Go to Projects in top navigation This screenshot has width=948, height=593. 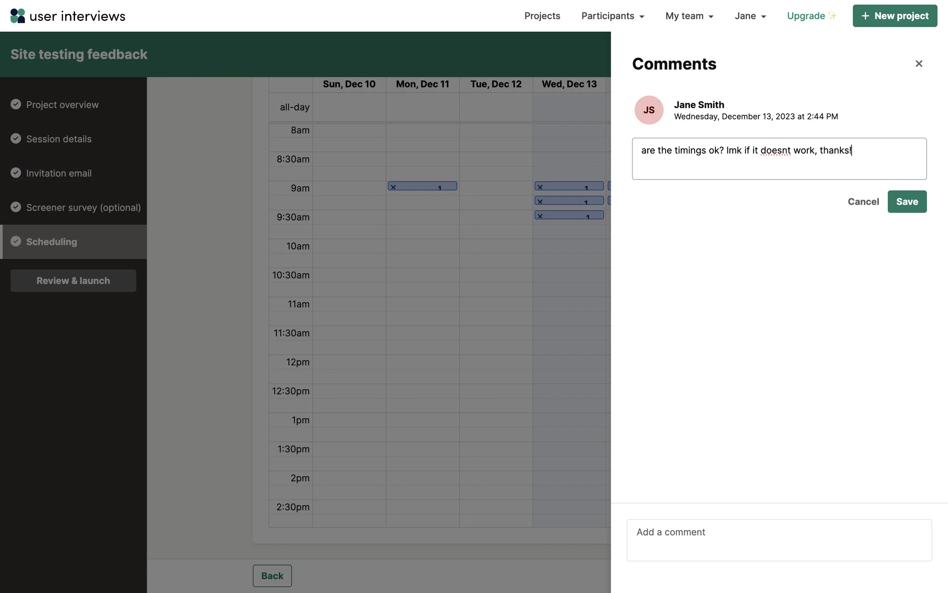pyautogui.click(x=542, y=16)
